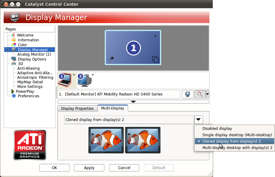Open the Information page

click(29, 40)
